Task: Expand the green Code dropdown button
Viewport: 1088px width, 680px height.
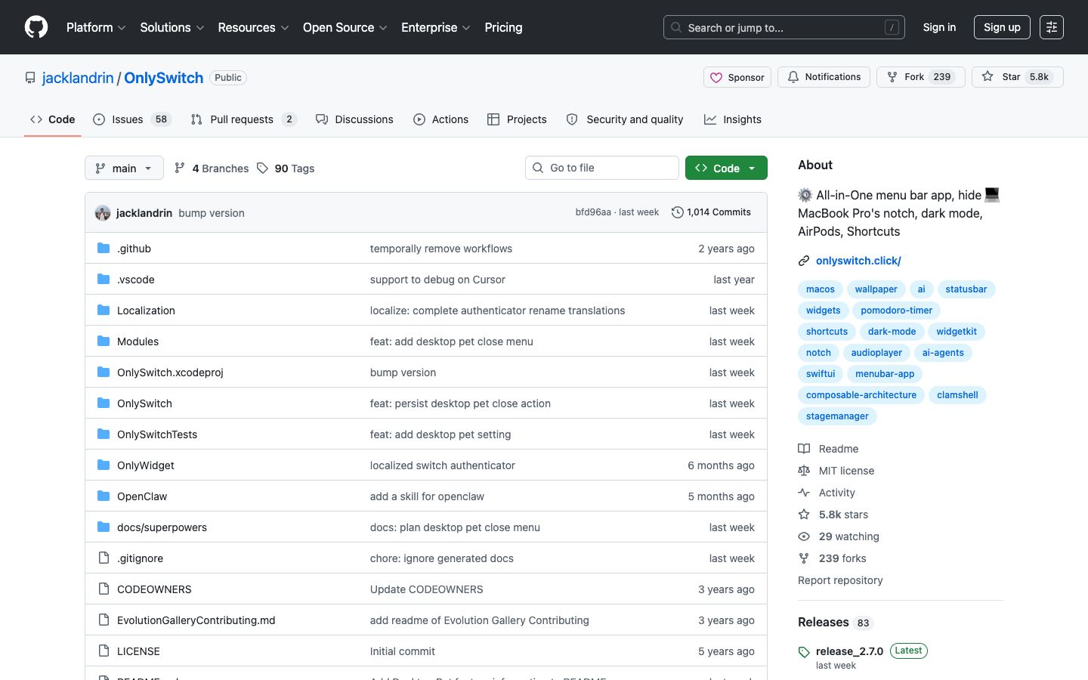Action: tap(726, 168)
